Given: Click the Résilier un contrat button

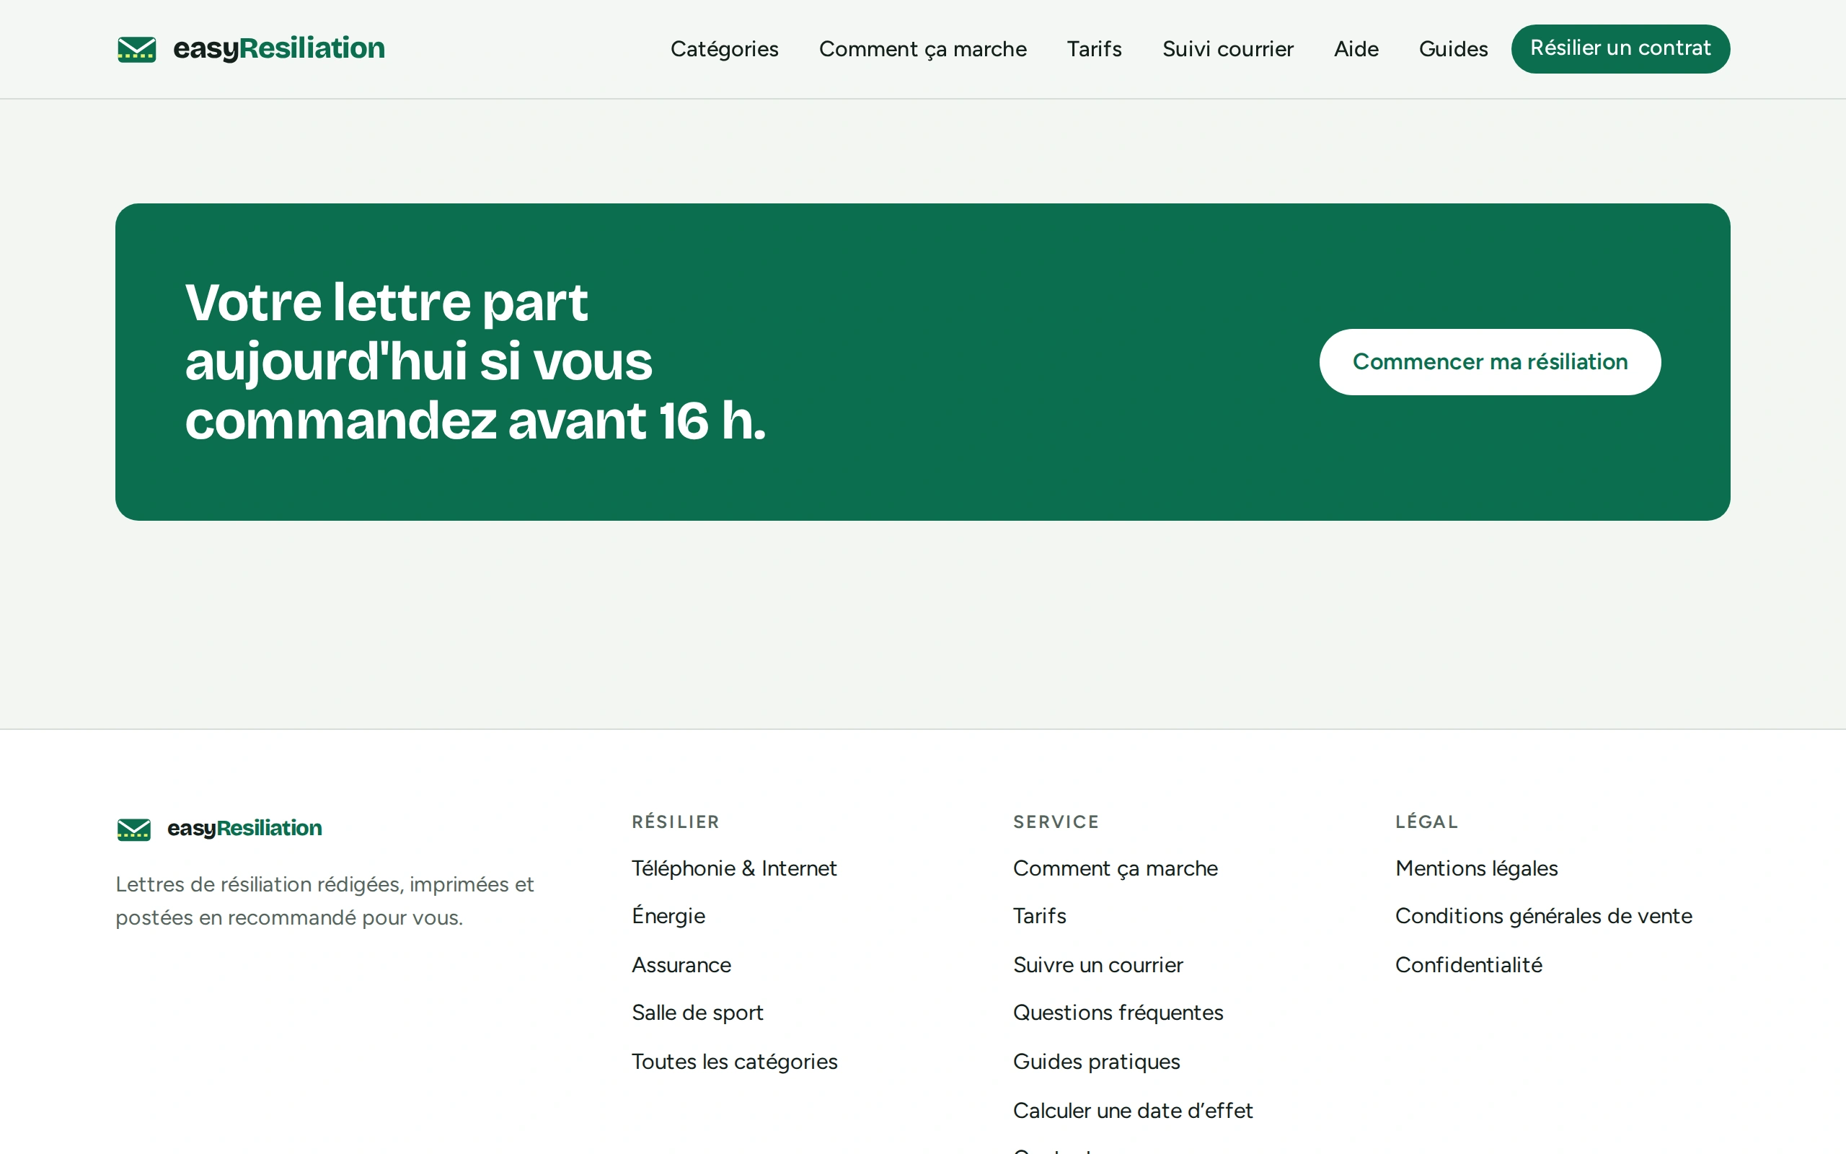Looking at the screenshot, I should 1620,49.
